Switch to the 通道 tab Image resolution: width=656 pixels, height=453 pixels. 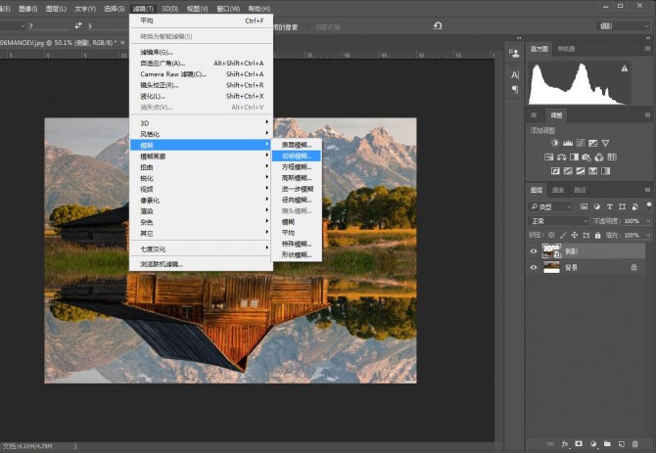tap(558, 190)
